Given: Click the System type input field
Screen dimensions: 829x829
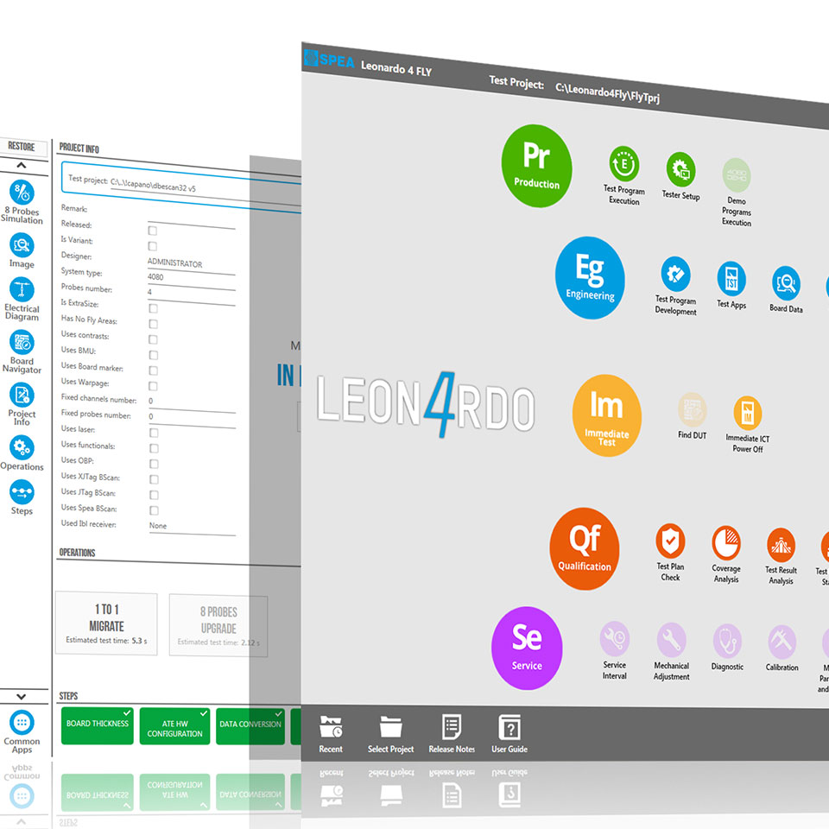Looking at the screenshot, I should pos(191,277).
